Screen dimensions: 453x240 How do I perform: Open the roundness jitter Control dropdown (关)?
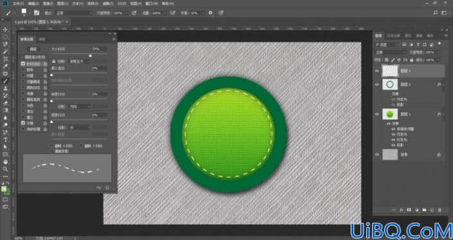click(79, 127)
